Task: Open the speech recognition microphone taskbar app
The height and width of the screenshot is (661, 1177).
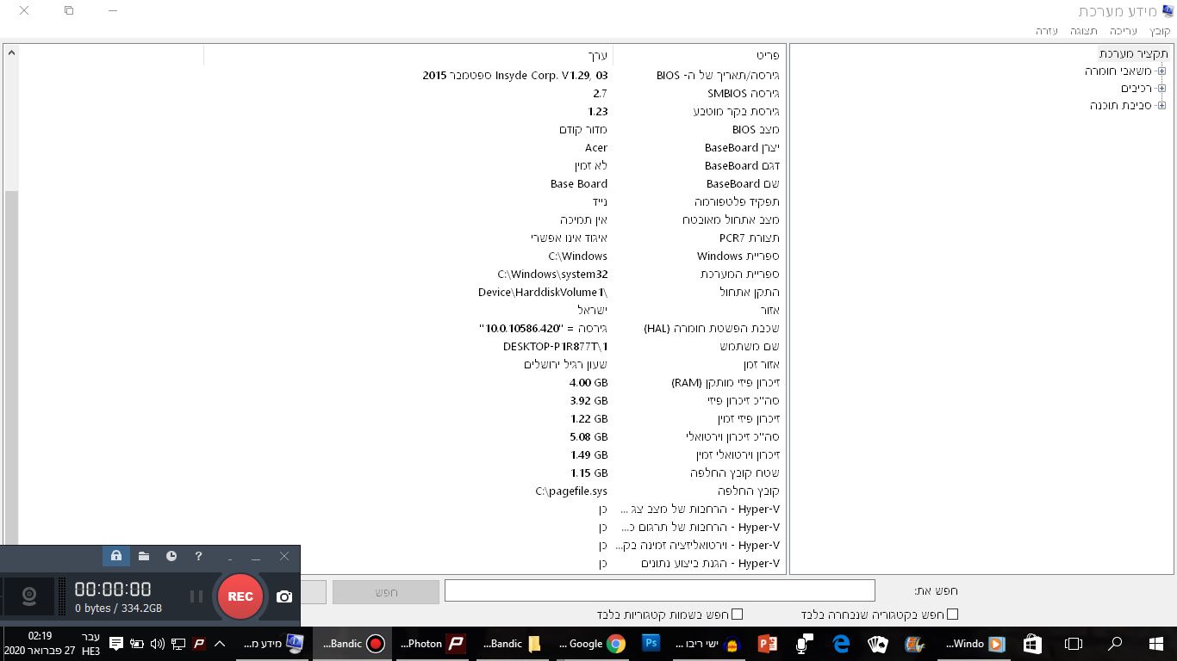Action: point(805,644)
